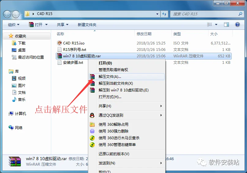Select 网络 in navigation pane
247x173 pixels.
(x=19, y=128)
